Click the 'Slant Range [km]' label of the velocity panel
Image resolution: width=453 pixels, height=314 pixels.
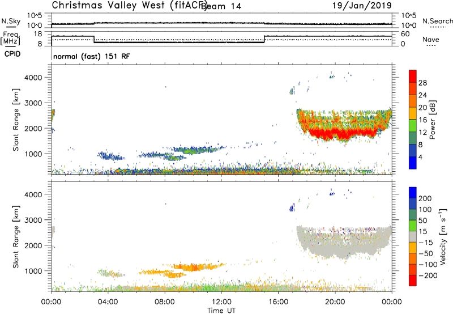(16, 237)
